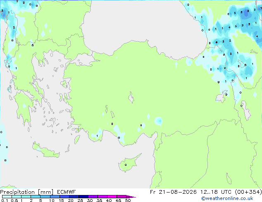Click the 20 to 25 mm legend swatch

tap(74, 197)
